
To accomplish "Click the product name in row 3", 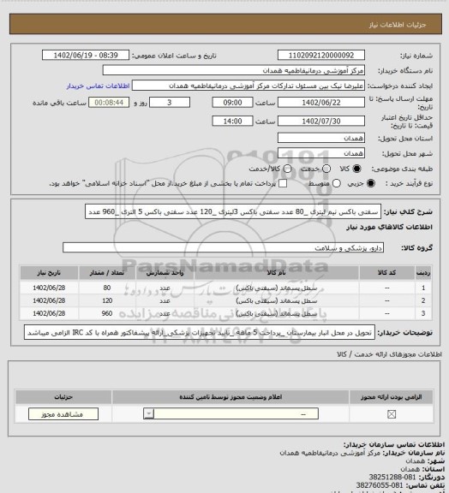I will click(x=277, y=313).
